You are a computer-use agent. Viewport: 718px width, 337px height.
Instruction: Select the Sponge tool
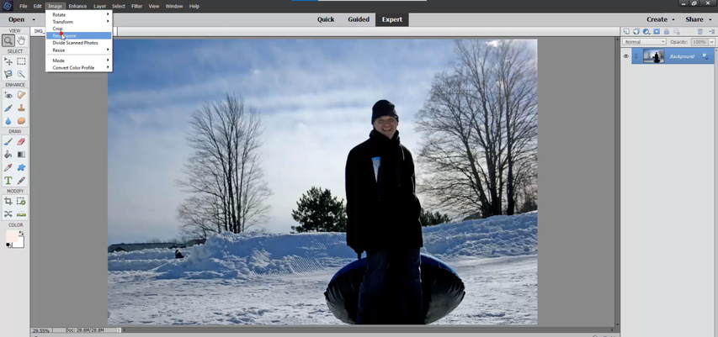[21, 121]
